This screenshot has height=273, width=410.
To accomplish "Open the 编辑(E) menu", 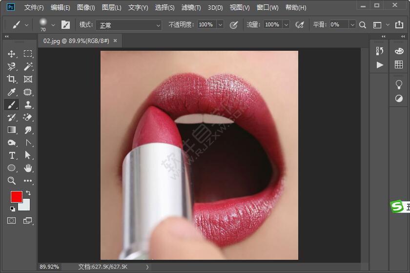I will [x=60, y=8].
